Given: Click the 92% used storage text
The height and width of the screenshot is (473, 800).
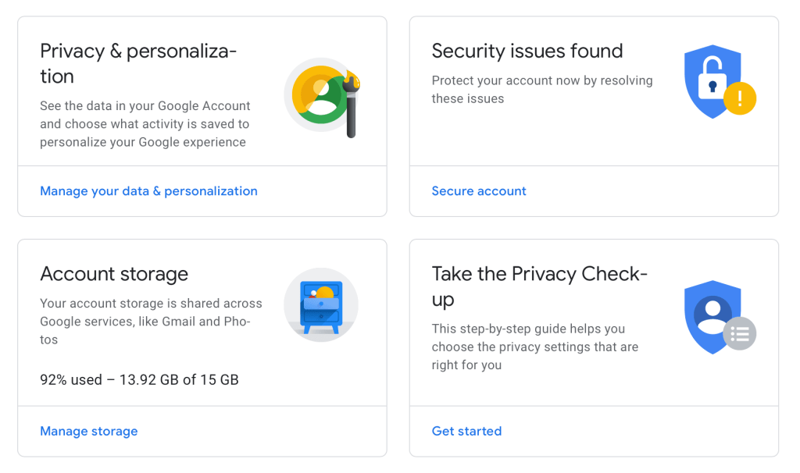Looking at the screenshot, I should [139, 380].
